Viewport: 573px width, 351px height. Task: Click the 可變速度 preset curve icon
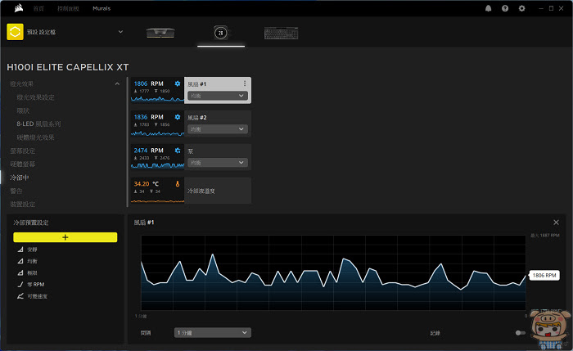[20, 296]
